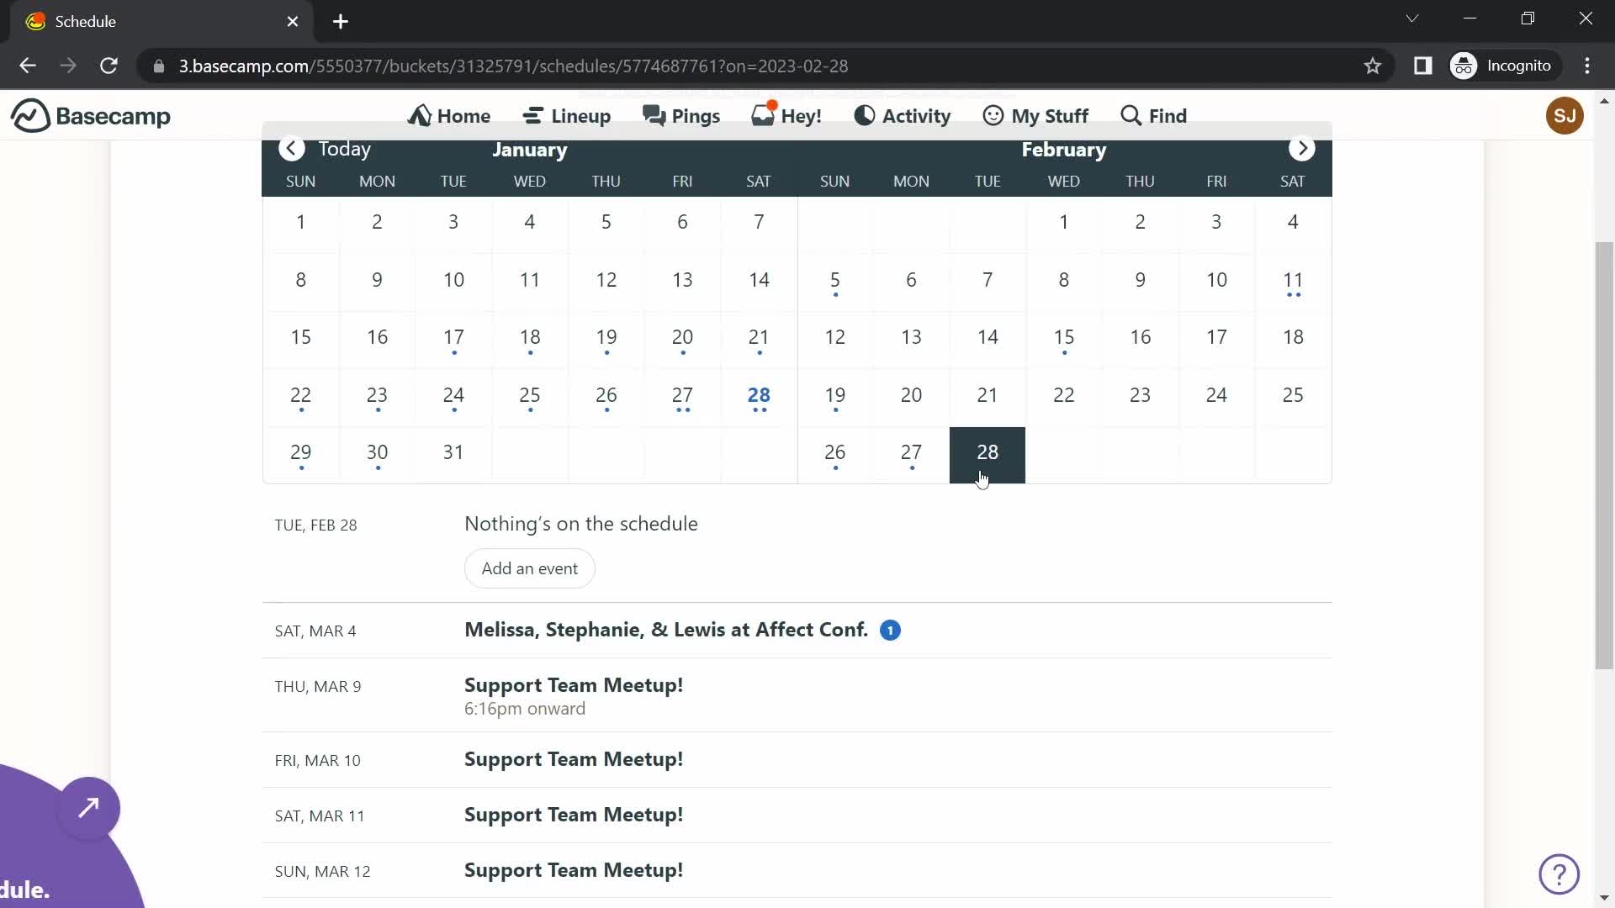Select January 28 on the calendar

pos(758,394)
